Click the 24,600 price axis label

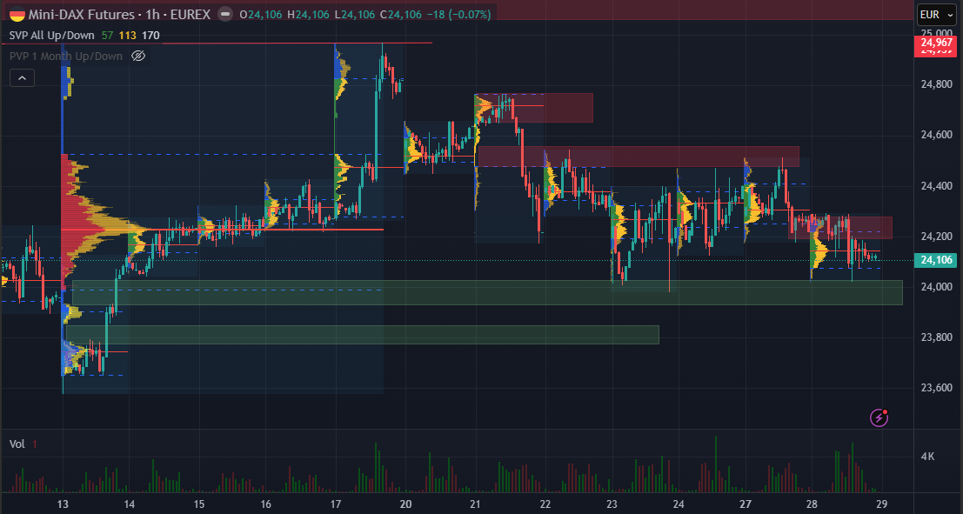pos(937,135)
